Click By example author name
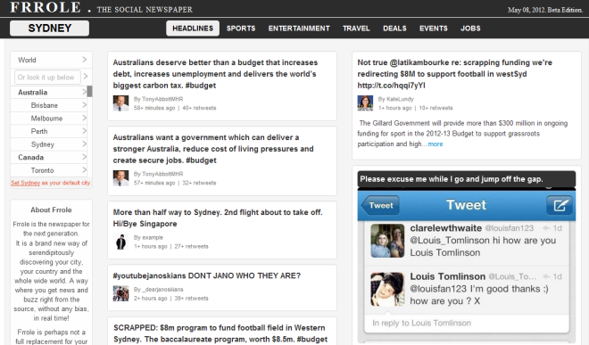 pos(148,238)
